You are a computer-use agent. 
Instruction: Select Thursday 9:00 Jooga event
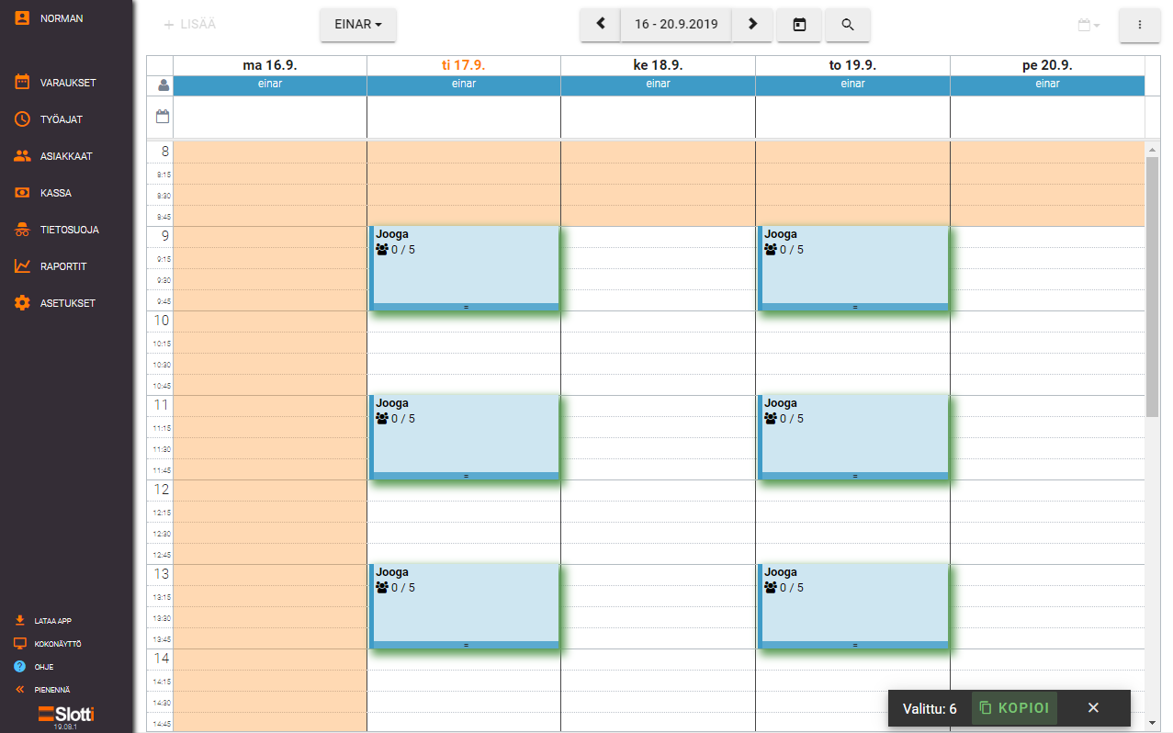pyautogui.click(x=853, y=268)
